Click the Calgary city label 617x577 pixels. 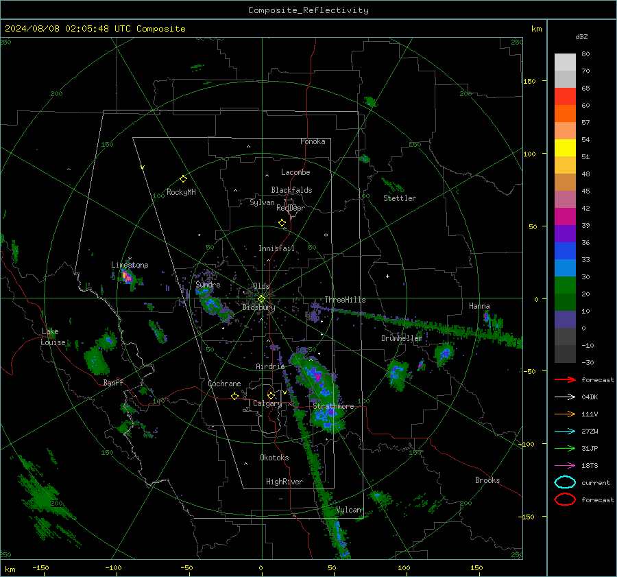[x=267, y=403]
